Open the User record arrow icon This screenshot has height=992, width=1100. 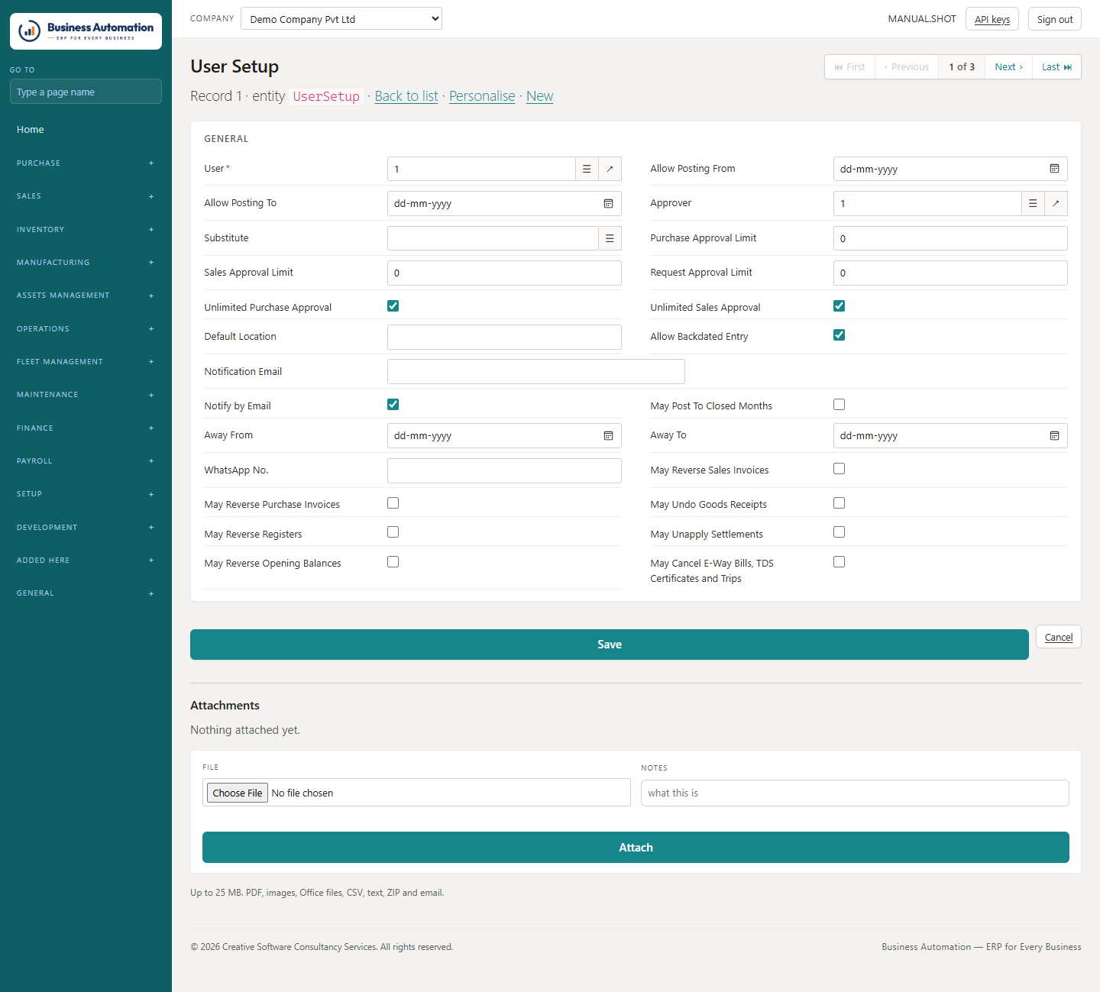pyautogui.click(x=610, y=169)
